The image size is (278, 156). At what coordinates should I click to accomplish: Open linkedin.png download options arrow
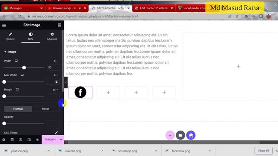(x=103, y=151)
